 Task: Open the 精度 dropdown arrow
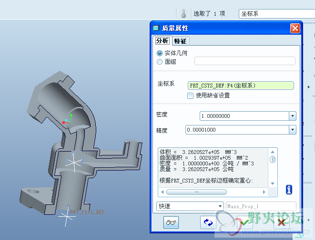pos(293,130)
